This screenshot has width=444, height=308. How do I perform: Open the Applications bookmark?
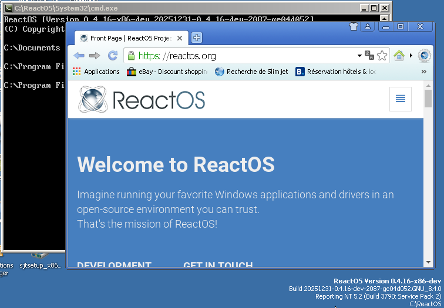(96, 72)
